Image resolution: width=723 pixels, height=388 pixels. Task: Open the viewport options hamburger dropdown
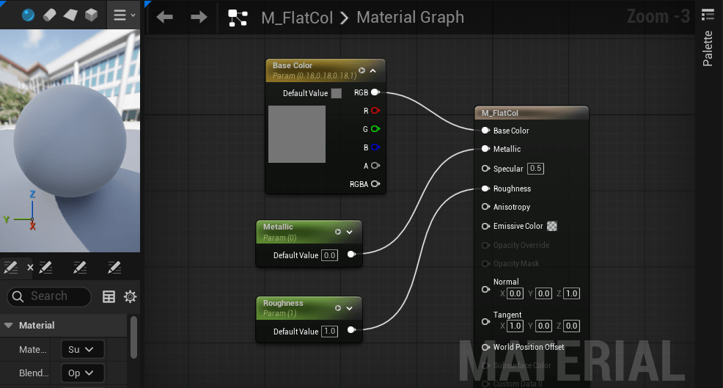click(123, 15)
